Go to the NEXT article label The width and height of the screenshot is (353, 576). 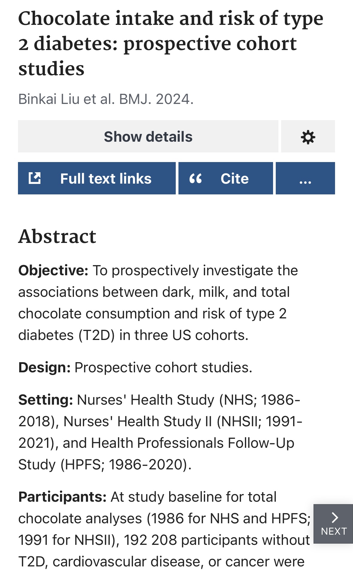pyautogui.click(x=334, y=531)
